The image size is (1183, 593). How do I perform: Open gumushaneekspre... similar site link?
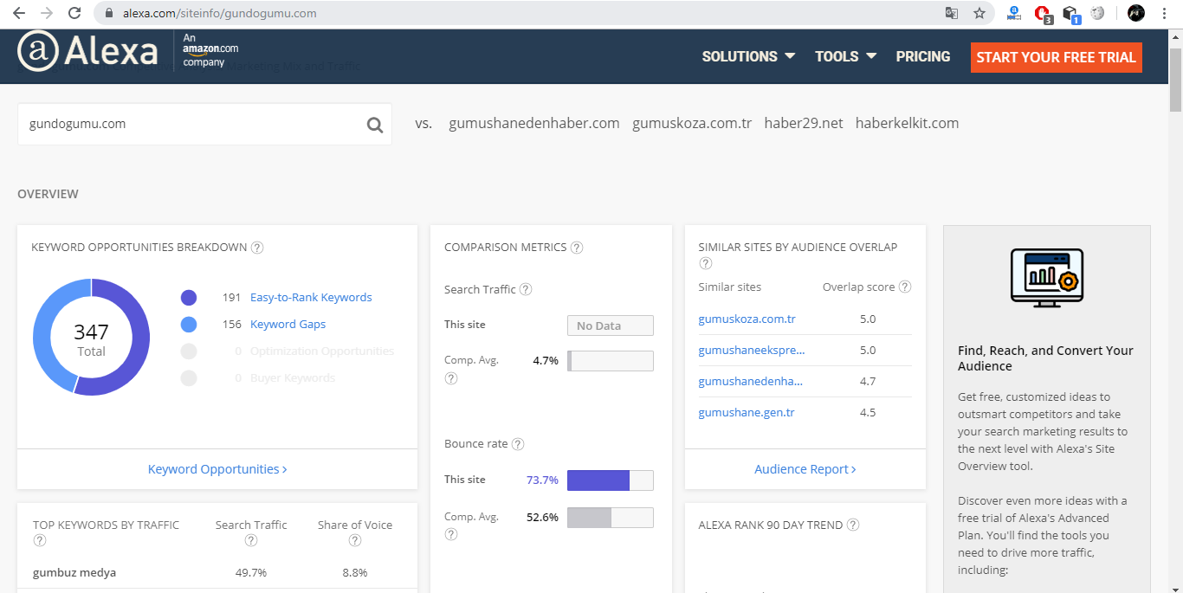click(752, 350)
